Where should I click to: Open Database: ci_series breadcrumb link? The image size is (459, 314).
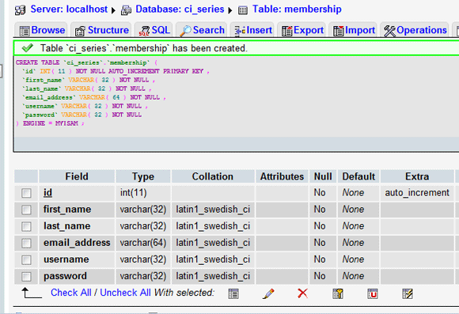click(180, 9)
